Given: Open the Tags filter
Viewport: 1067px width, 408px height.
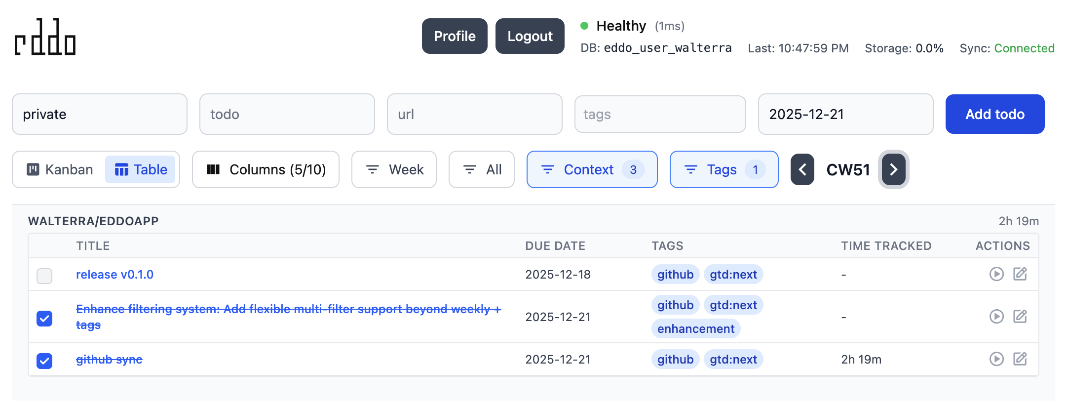Looking at the screenshot, I should click(x=724, y=169).
